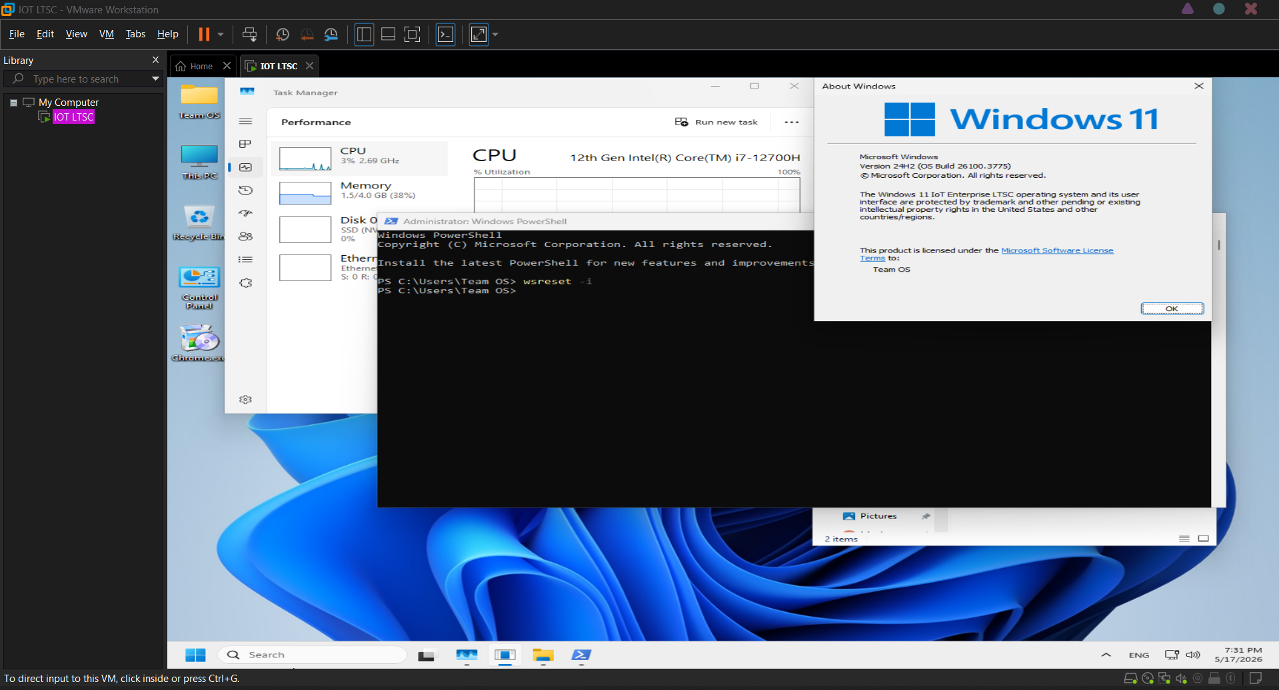Select the Chrome.exe desktop icon
1279x690 pixels.
point(199,343)
